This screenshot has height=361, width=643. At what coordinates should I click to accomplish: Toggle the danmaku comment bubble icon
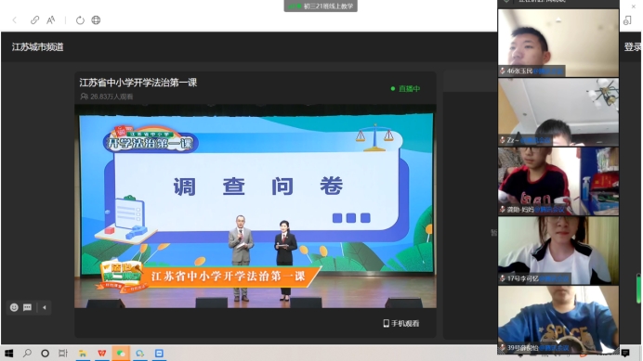[27, 307]
